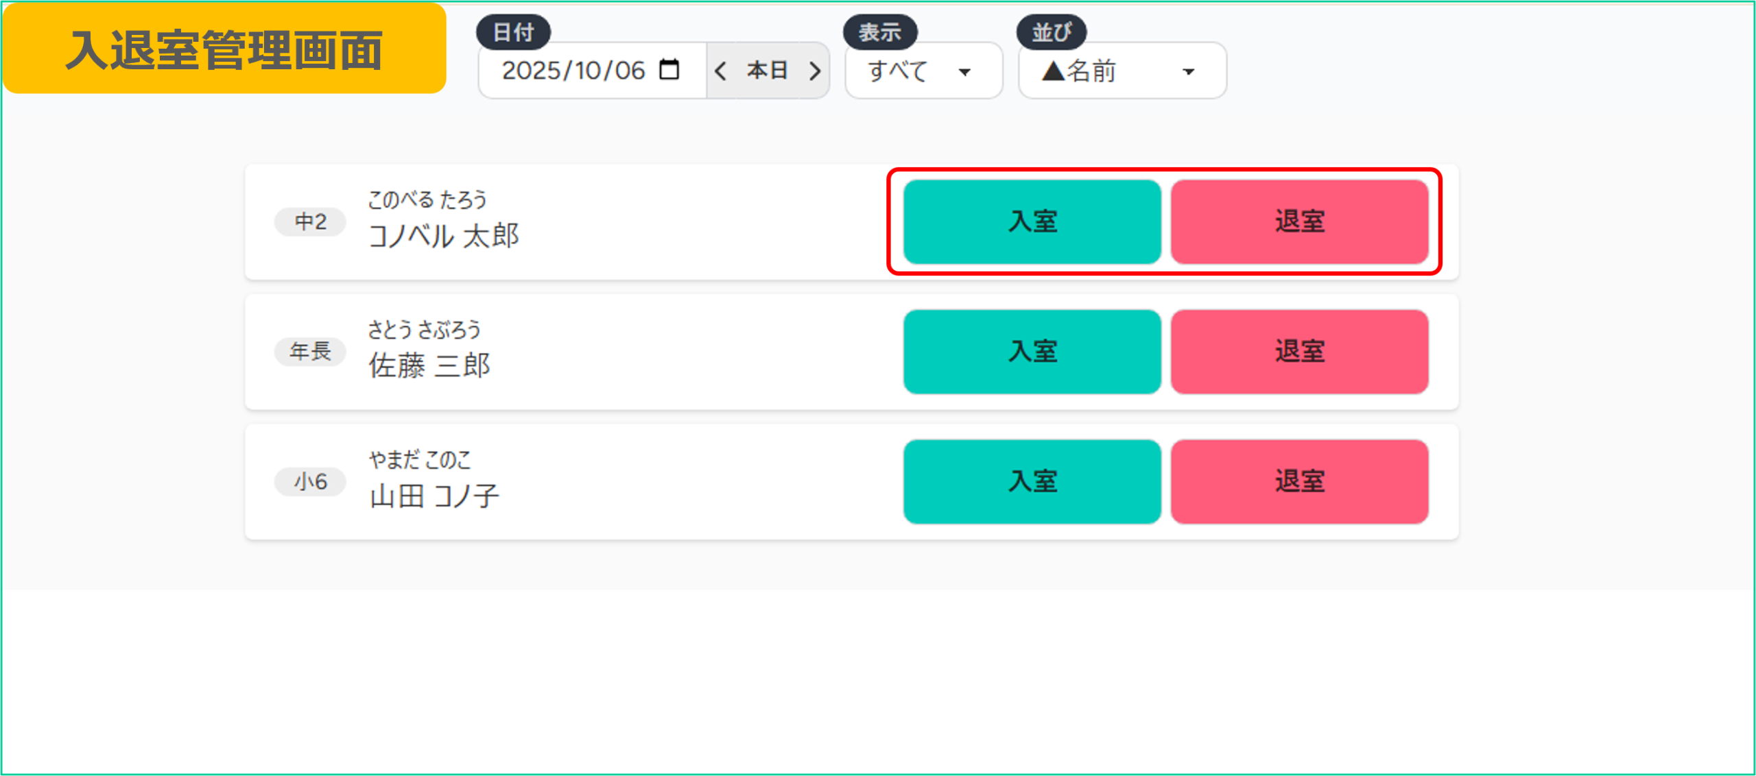1756x776 pixels.
Task: Jump to today with 本日 button
Action: (x=767, y=71)
